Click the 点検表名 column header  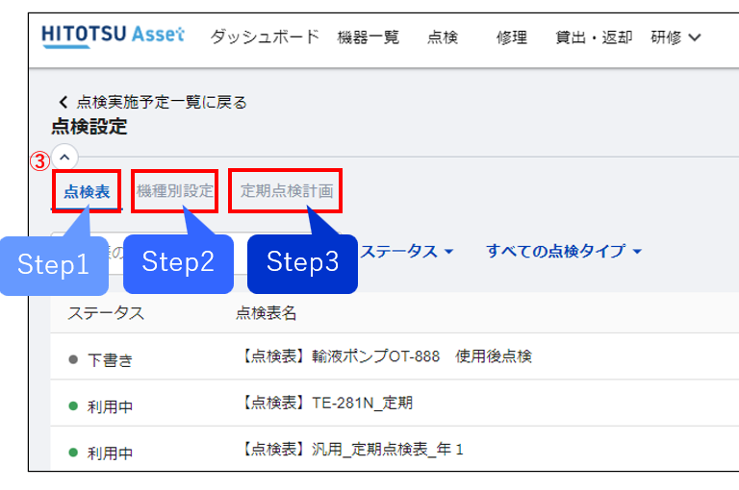(266, 313)
